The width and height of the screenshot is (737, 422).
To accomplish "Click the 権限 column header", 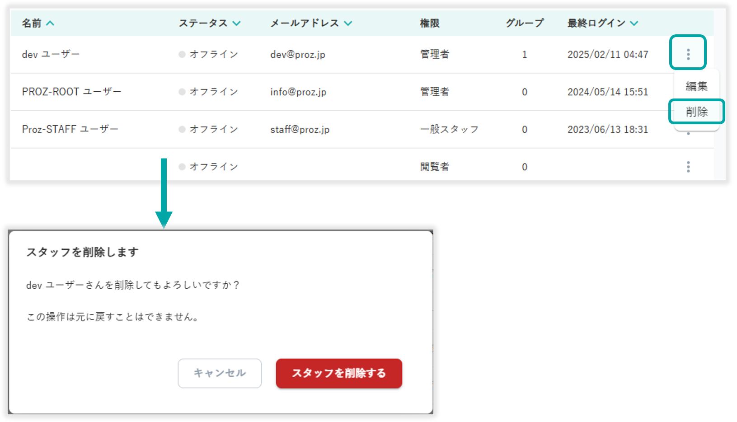I will coord(429,23).
